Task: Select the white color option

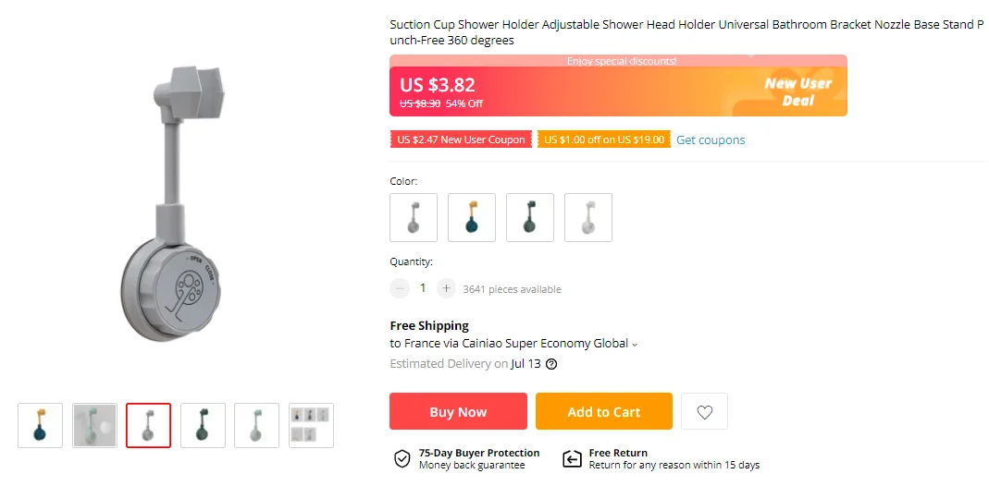Action: click(x=588, y=217)
